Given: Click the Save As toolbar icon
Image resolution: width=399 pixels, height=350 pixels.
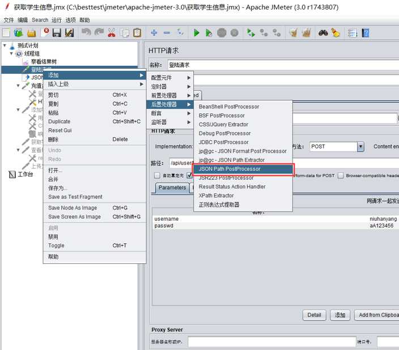Looking at the screenshot, I should click(69, 33).
